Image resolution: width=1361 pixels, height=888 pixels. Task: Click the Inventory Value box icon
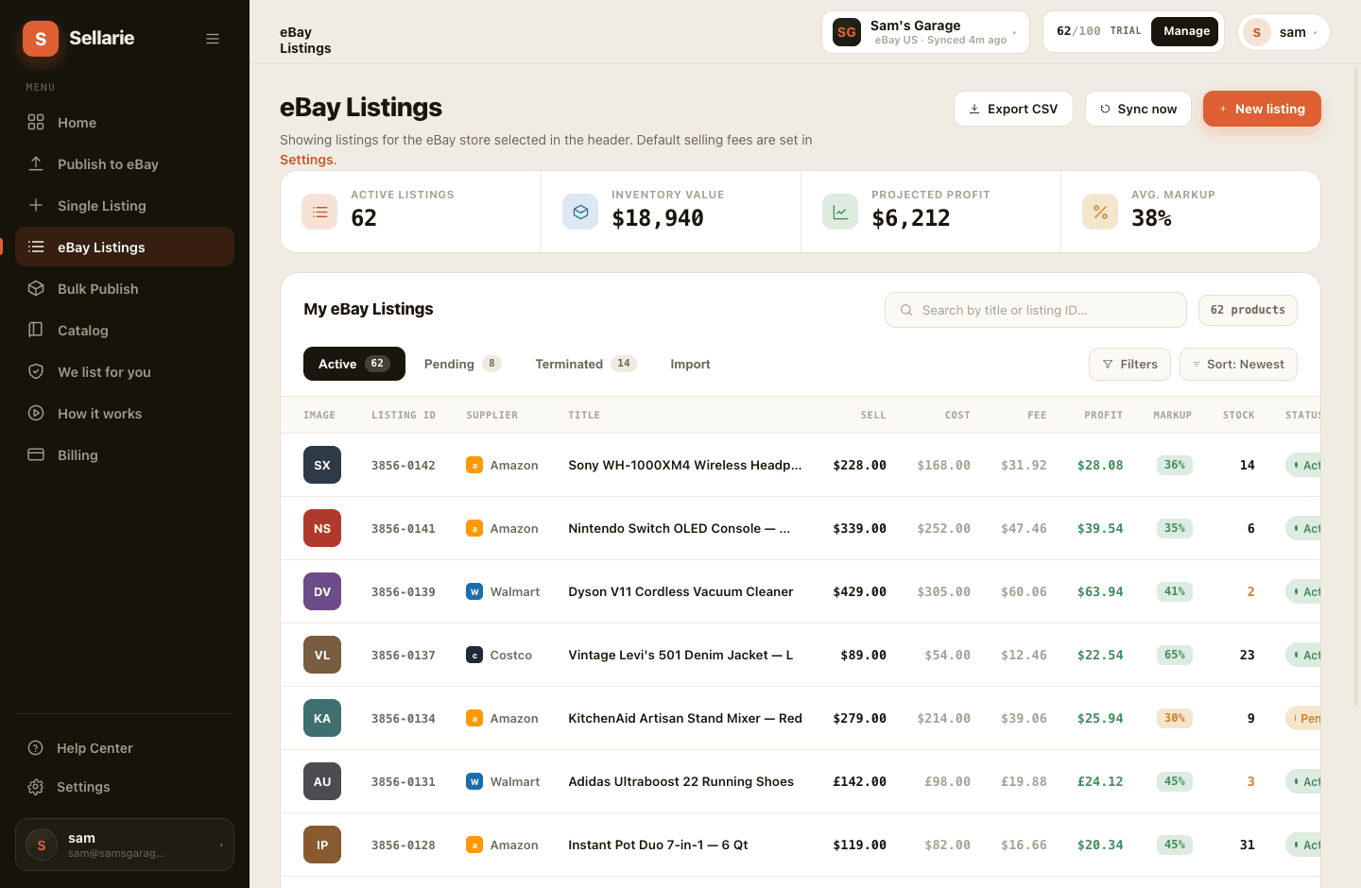click(580, 212)
